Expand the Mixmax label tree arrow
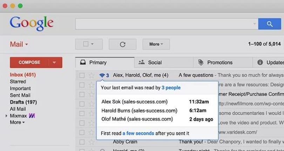The image size is (284, 151). (x=6, y=116)
